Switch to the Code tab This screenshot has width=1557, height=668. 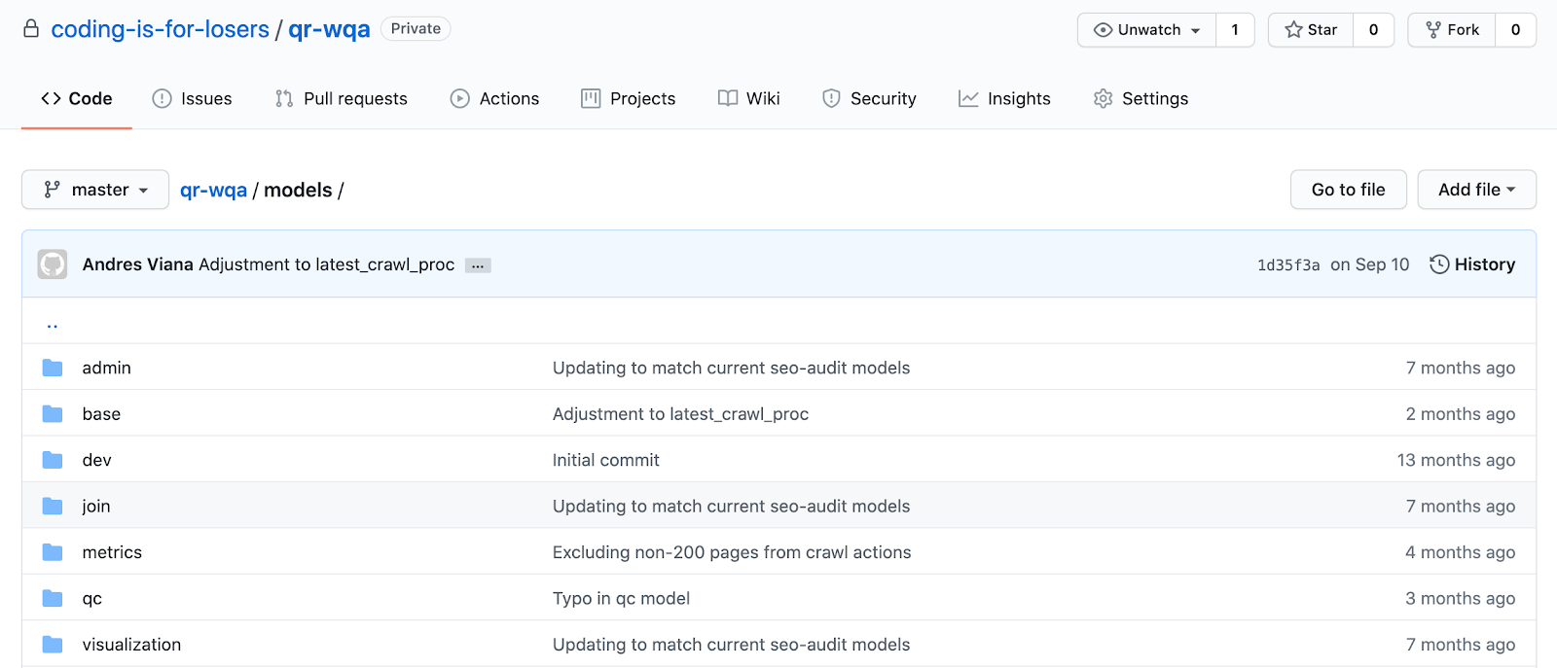click(77, 98)
